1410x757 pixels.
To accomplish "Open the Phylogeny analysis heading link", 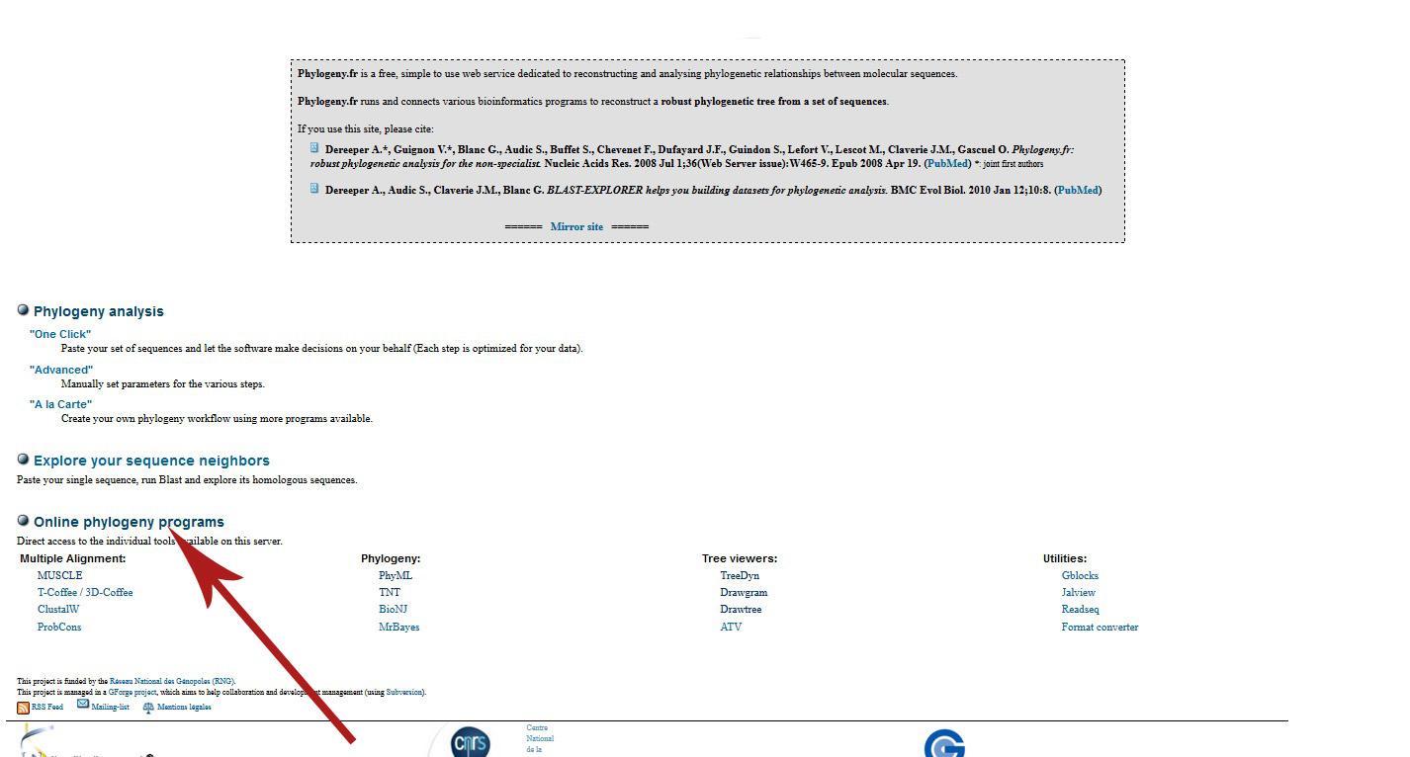I will [99, 311].
